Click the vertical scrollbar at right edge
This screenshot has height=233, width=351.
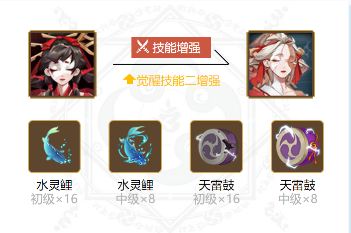click(350, 116)
